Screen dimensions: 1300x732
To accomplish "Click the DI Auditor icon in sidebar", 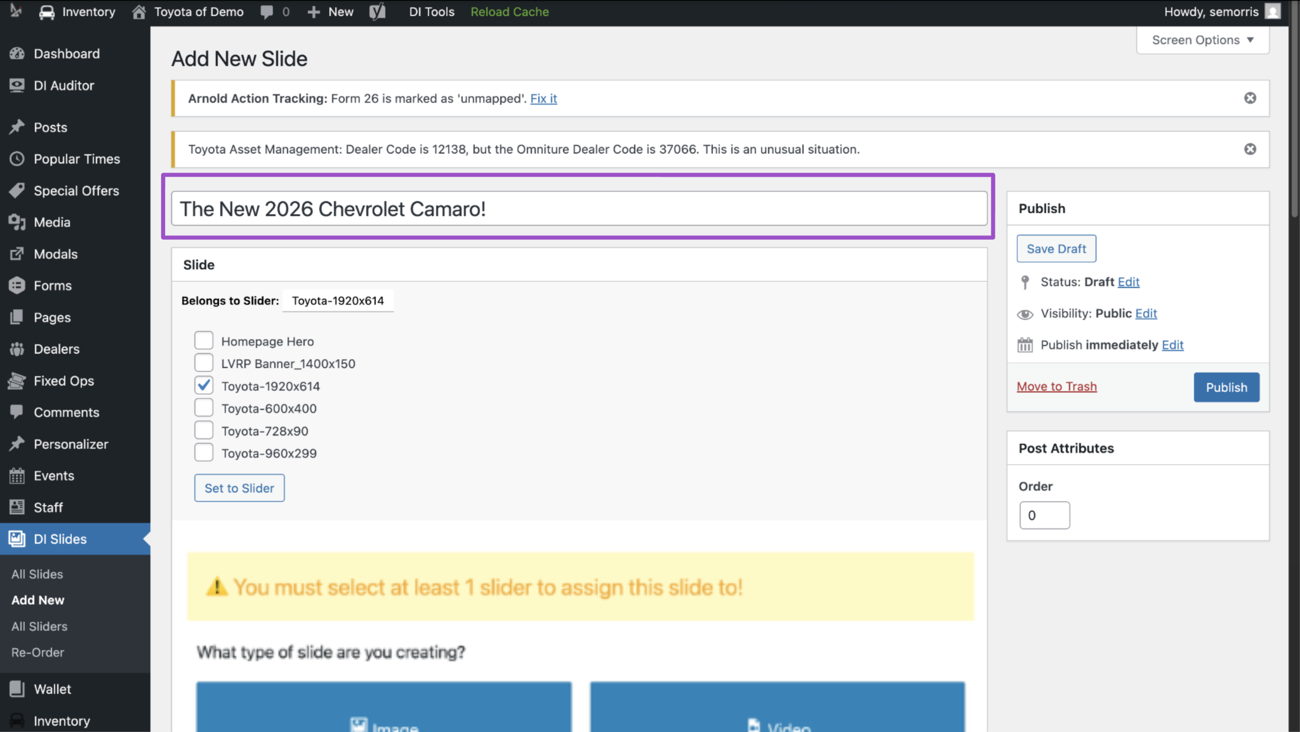I will (17, 85).
